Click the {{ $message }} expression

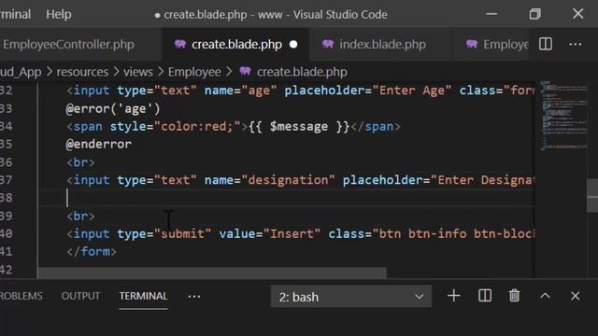(x=299, y=127)
